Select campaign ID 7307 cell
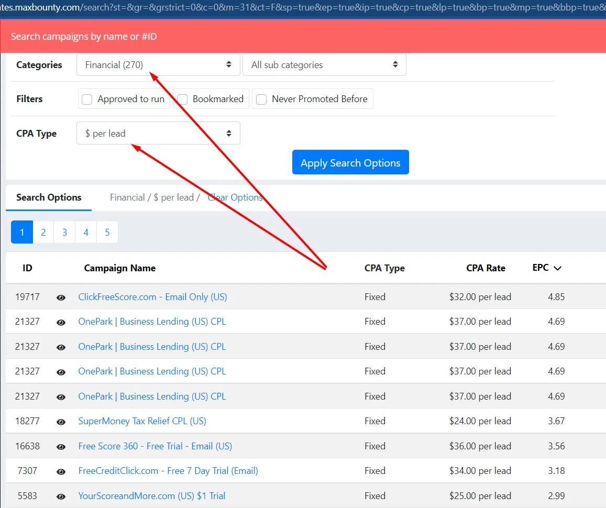Screen dimensions: 606x508 pos(27,471)
